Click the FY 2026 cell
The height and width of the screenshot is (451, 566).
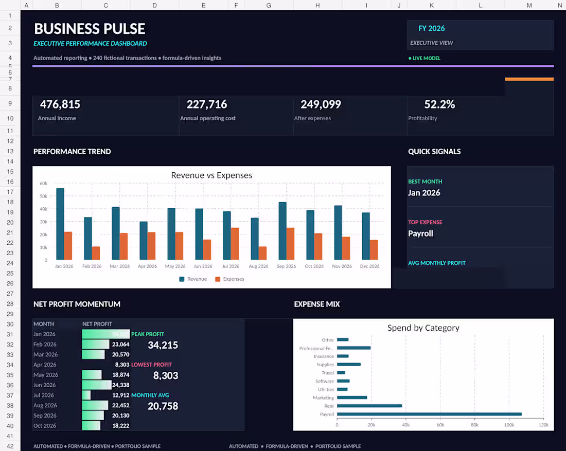click(x=431, y=28)
